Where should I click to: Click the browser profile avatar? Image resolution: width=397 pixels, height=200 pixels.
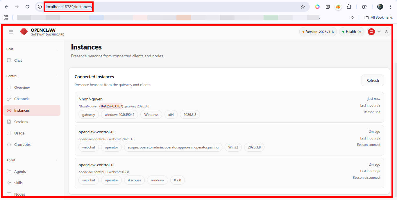click(x=380, y=7)
